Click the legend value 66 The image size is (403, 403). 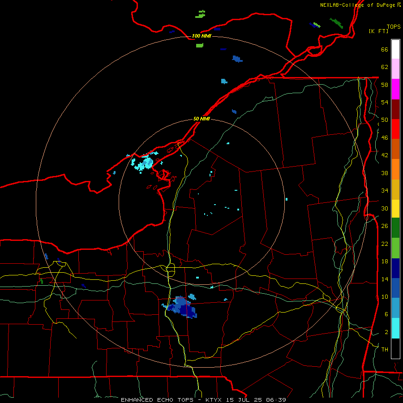click(385, 49)
